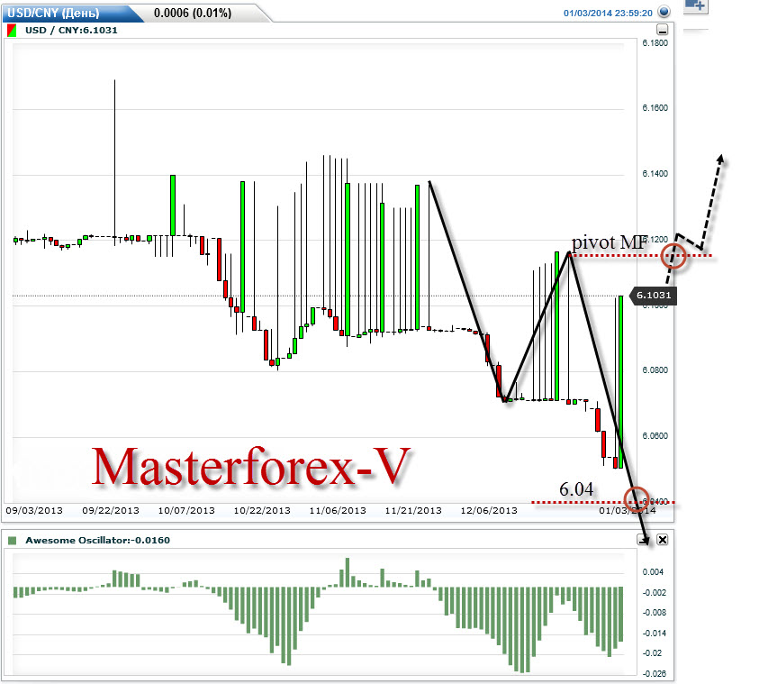Viewport: 768px width, 684px height.
Task: Click the 10/22/2013 date axis label
Action: pyautogui.click(x=262, y=510)
